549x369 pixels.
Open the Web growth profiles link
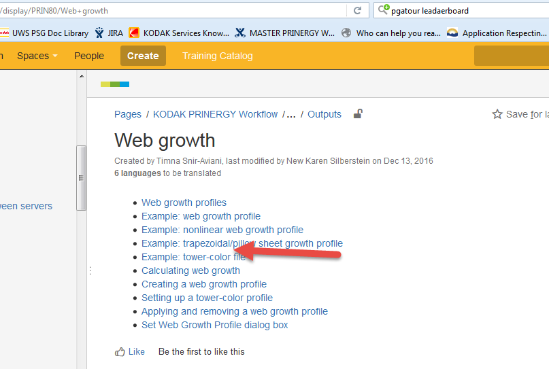tap(184, 203)
